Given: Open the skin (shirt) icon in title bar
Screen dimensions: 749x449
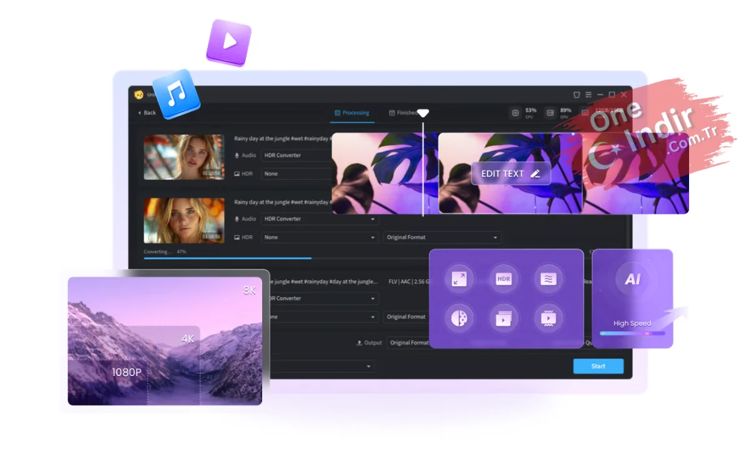Looking at the screenshot, I should (x=577, y=95).
